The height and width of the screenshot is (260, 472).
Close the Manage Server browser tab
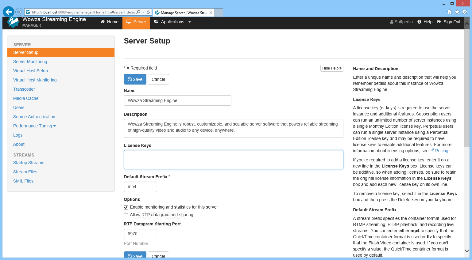pos(211,13)
